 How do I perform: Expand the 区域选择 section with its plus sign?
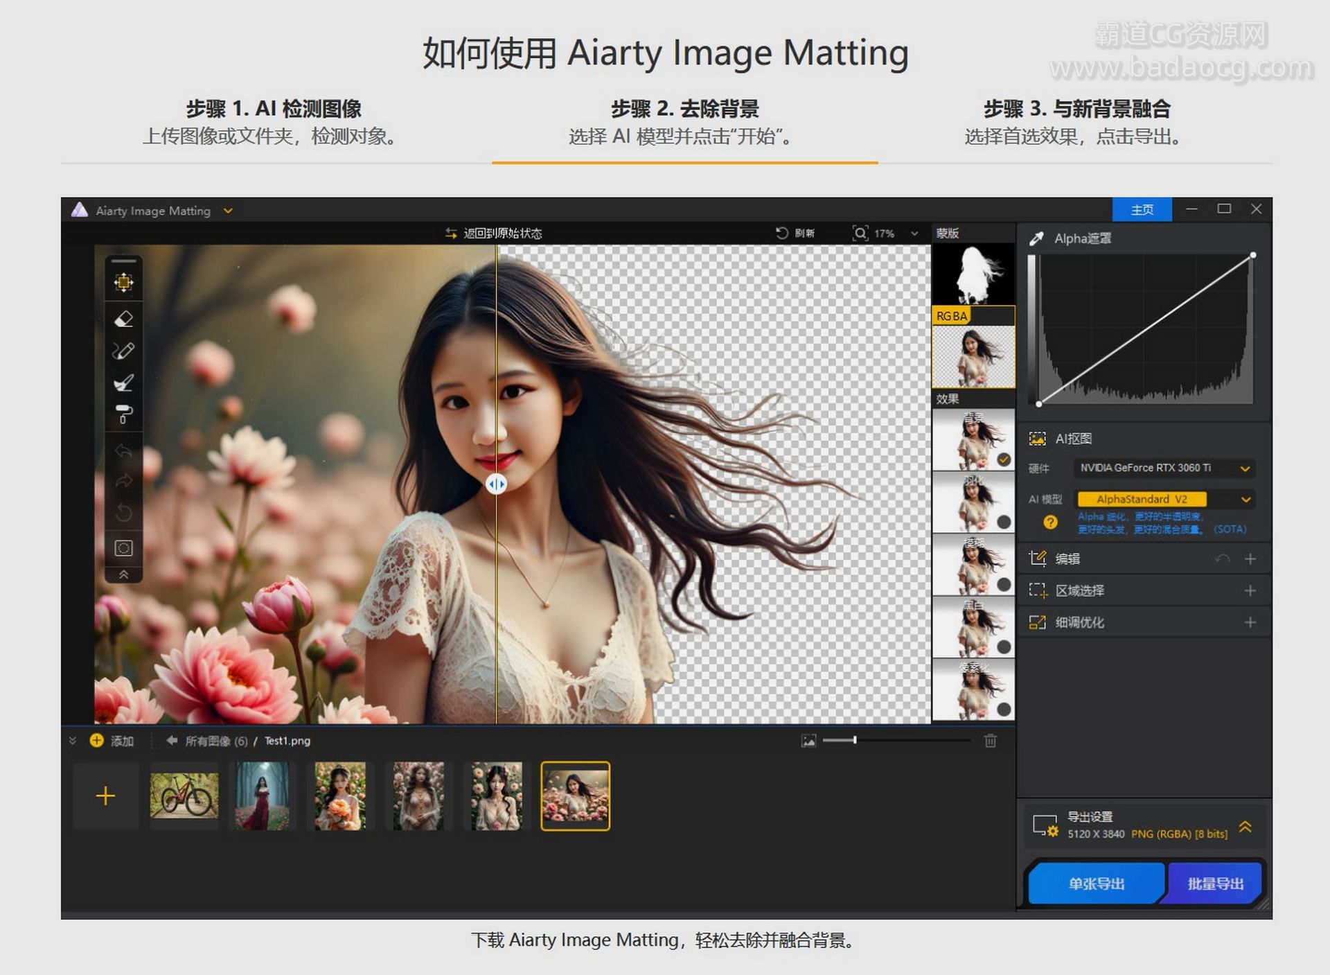(1250, 590)
